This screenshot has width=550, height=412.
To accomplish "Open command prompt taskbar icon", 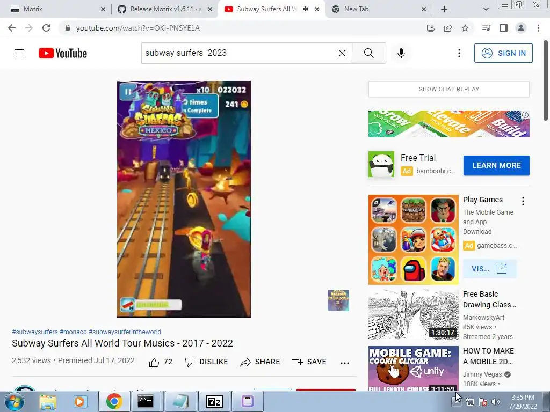I will pyautogui.click(x=145, y=401).
